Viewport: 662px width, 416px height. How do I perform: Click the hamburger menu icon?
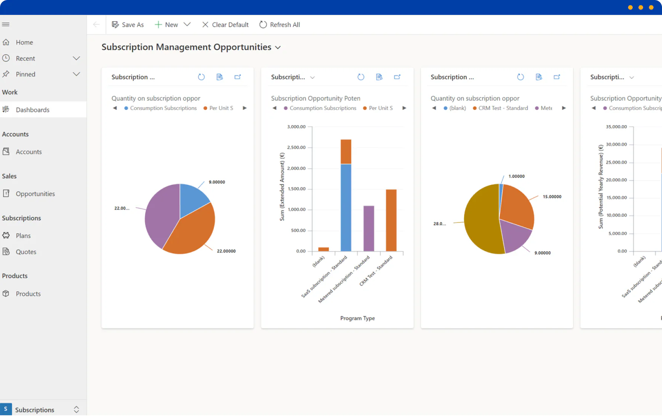(x=6, y=25)
